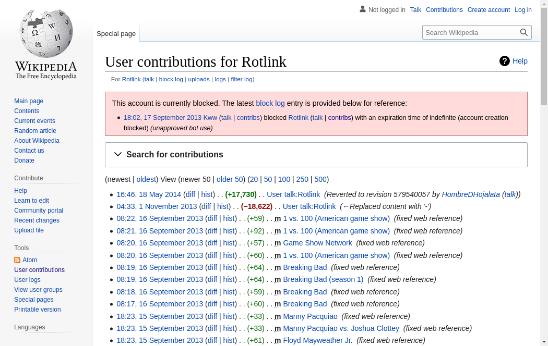
Task: Click the Help question mark icon
Action: click(x=504, y=61)
